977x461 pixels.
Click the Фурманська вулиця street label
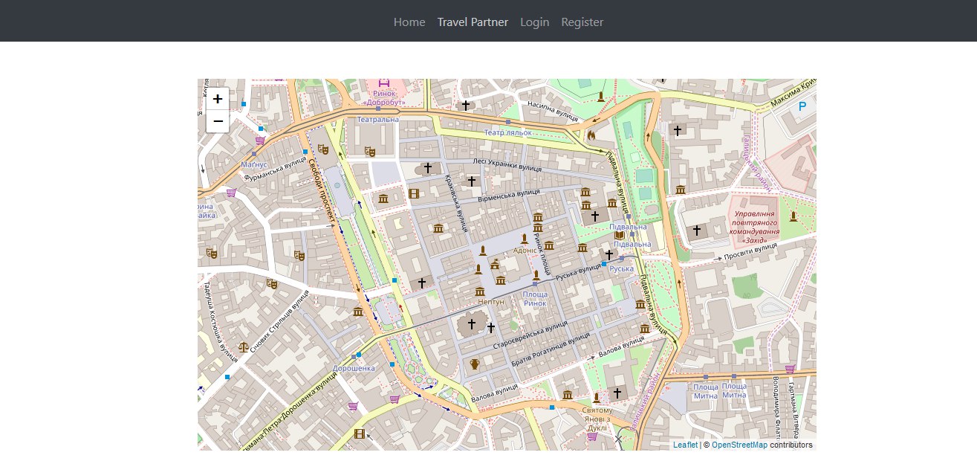point(276,170)
